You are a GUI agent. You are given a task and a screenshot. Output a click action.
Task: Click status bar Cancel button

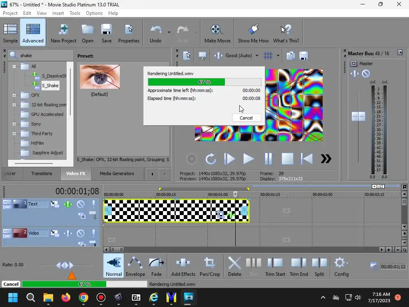11,284
